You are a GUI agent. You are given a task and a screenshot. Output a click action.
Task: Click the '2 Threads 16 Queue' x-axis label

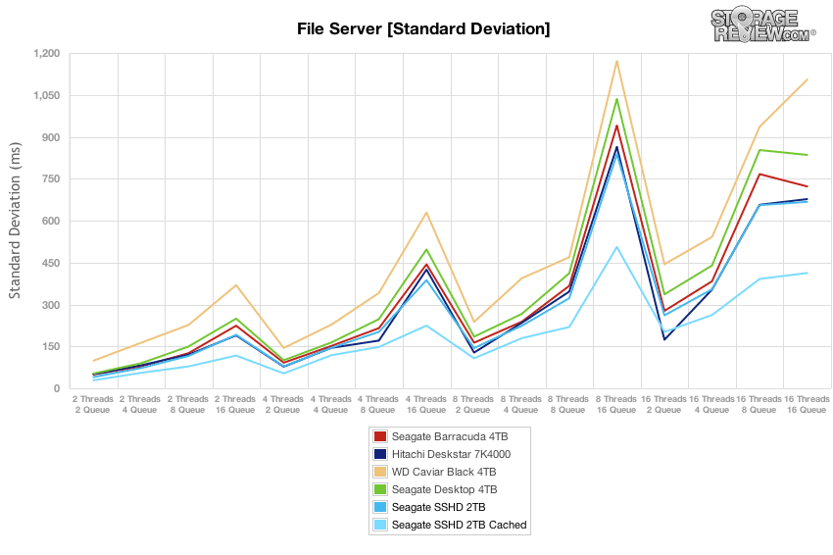click(x=235, y=405)
